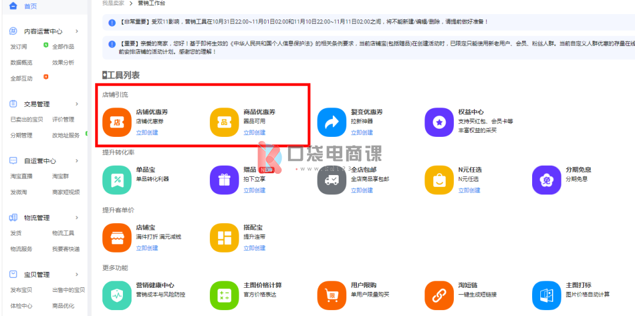Click 我是卖家 in the breadcrumb
The height and width of the screenshot is (316, 635).
pos(113,4)
